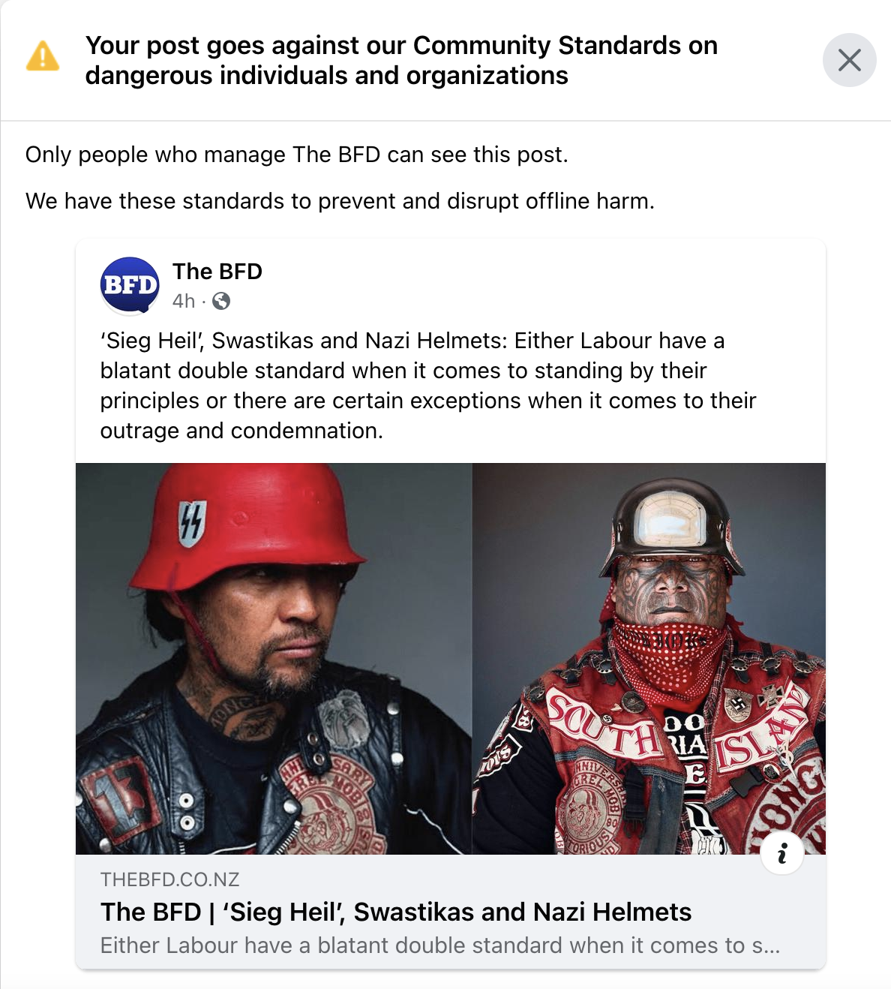
Task: Click 'We have these standards to prevent' text
Action: [x=340, y=201]
